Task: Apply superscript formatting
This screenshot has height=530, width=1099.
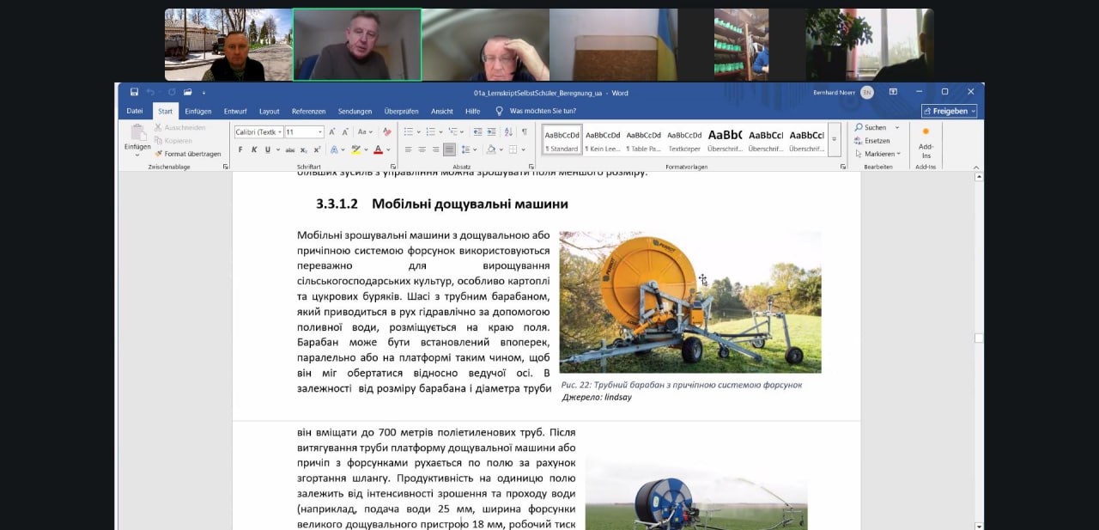Action: point(315,149)
